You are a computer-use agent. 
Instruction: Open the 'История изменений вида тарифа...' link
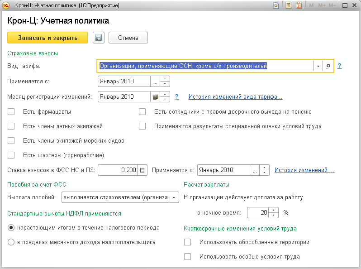[235, 96]
